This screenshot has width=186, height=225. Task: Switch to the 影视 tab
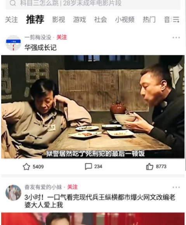(x=59, y=19)
